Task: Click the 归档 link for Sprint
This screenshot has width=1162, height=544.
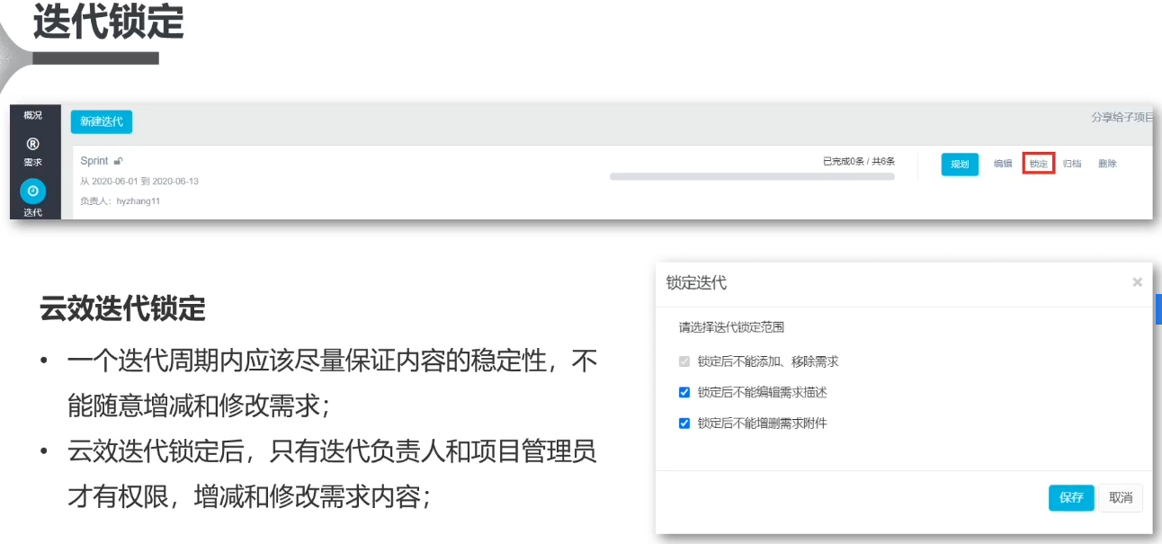Action: point(1072,165)
